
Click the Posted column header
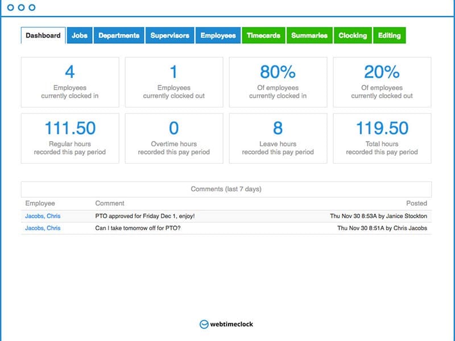pyautogui.click(x=418, y=203)
